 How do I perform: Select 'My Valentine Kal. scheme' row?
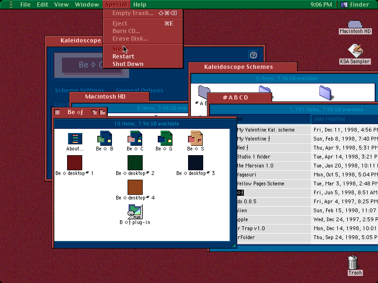pyautogui.click(x=266, y=130)
